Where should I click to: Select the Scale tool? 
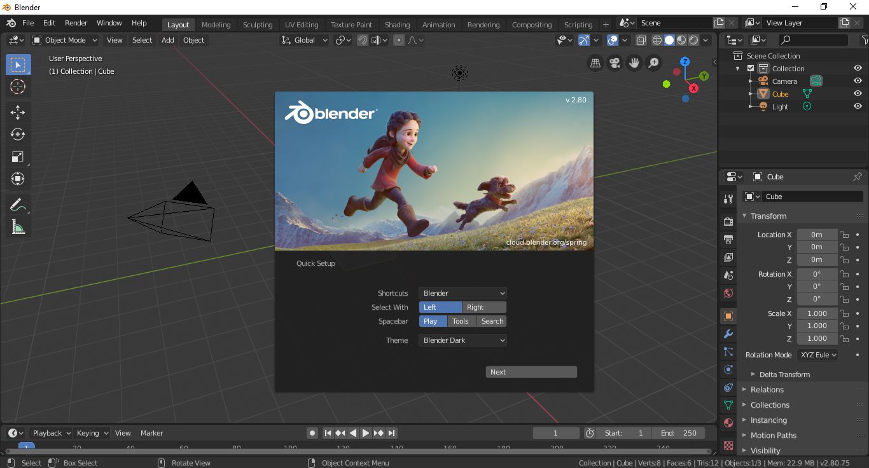click(x=18, y=156)
